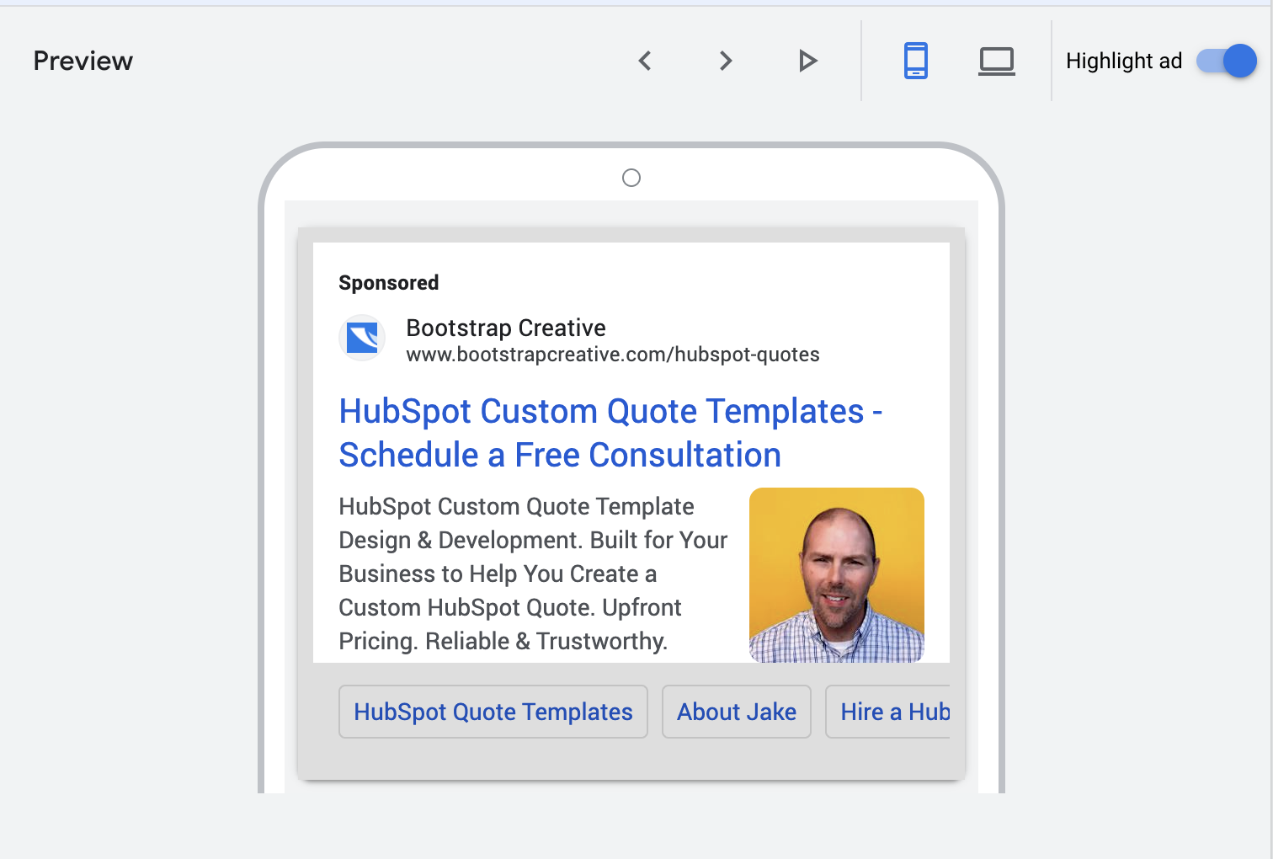The width and height of the screenshot is (1273, 859).
Task: Click the Highlight ad label text
Action: pyautogui.click(x=1123, y=61)
